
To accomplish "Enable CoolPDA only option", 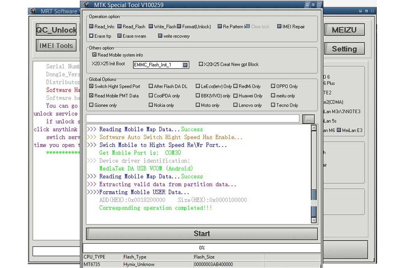I will 151,96.
